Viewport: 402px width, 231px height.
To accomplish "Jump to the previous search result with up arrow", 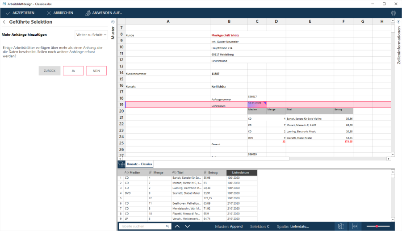I will (177, 227).
